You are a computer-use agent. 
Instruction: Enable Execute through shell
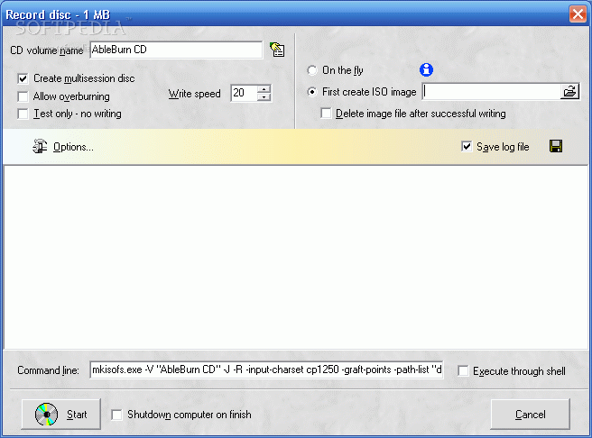(463, 371)
